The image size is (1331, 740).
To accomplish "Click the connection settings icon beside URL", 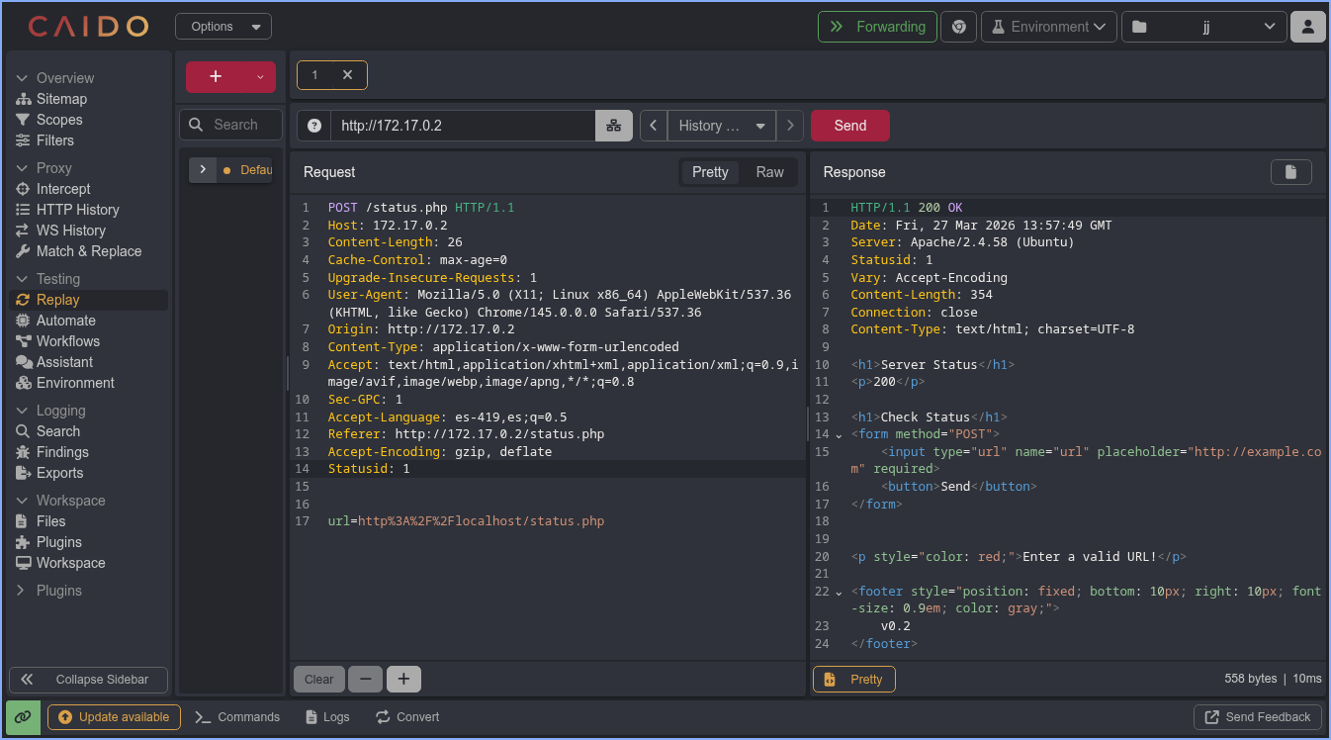I will (x=613, y=126).
